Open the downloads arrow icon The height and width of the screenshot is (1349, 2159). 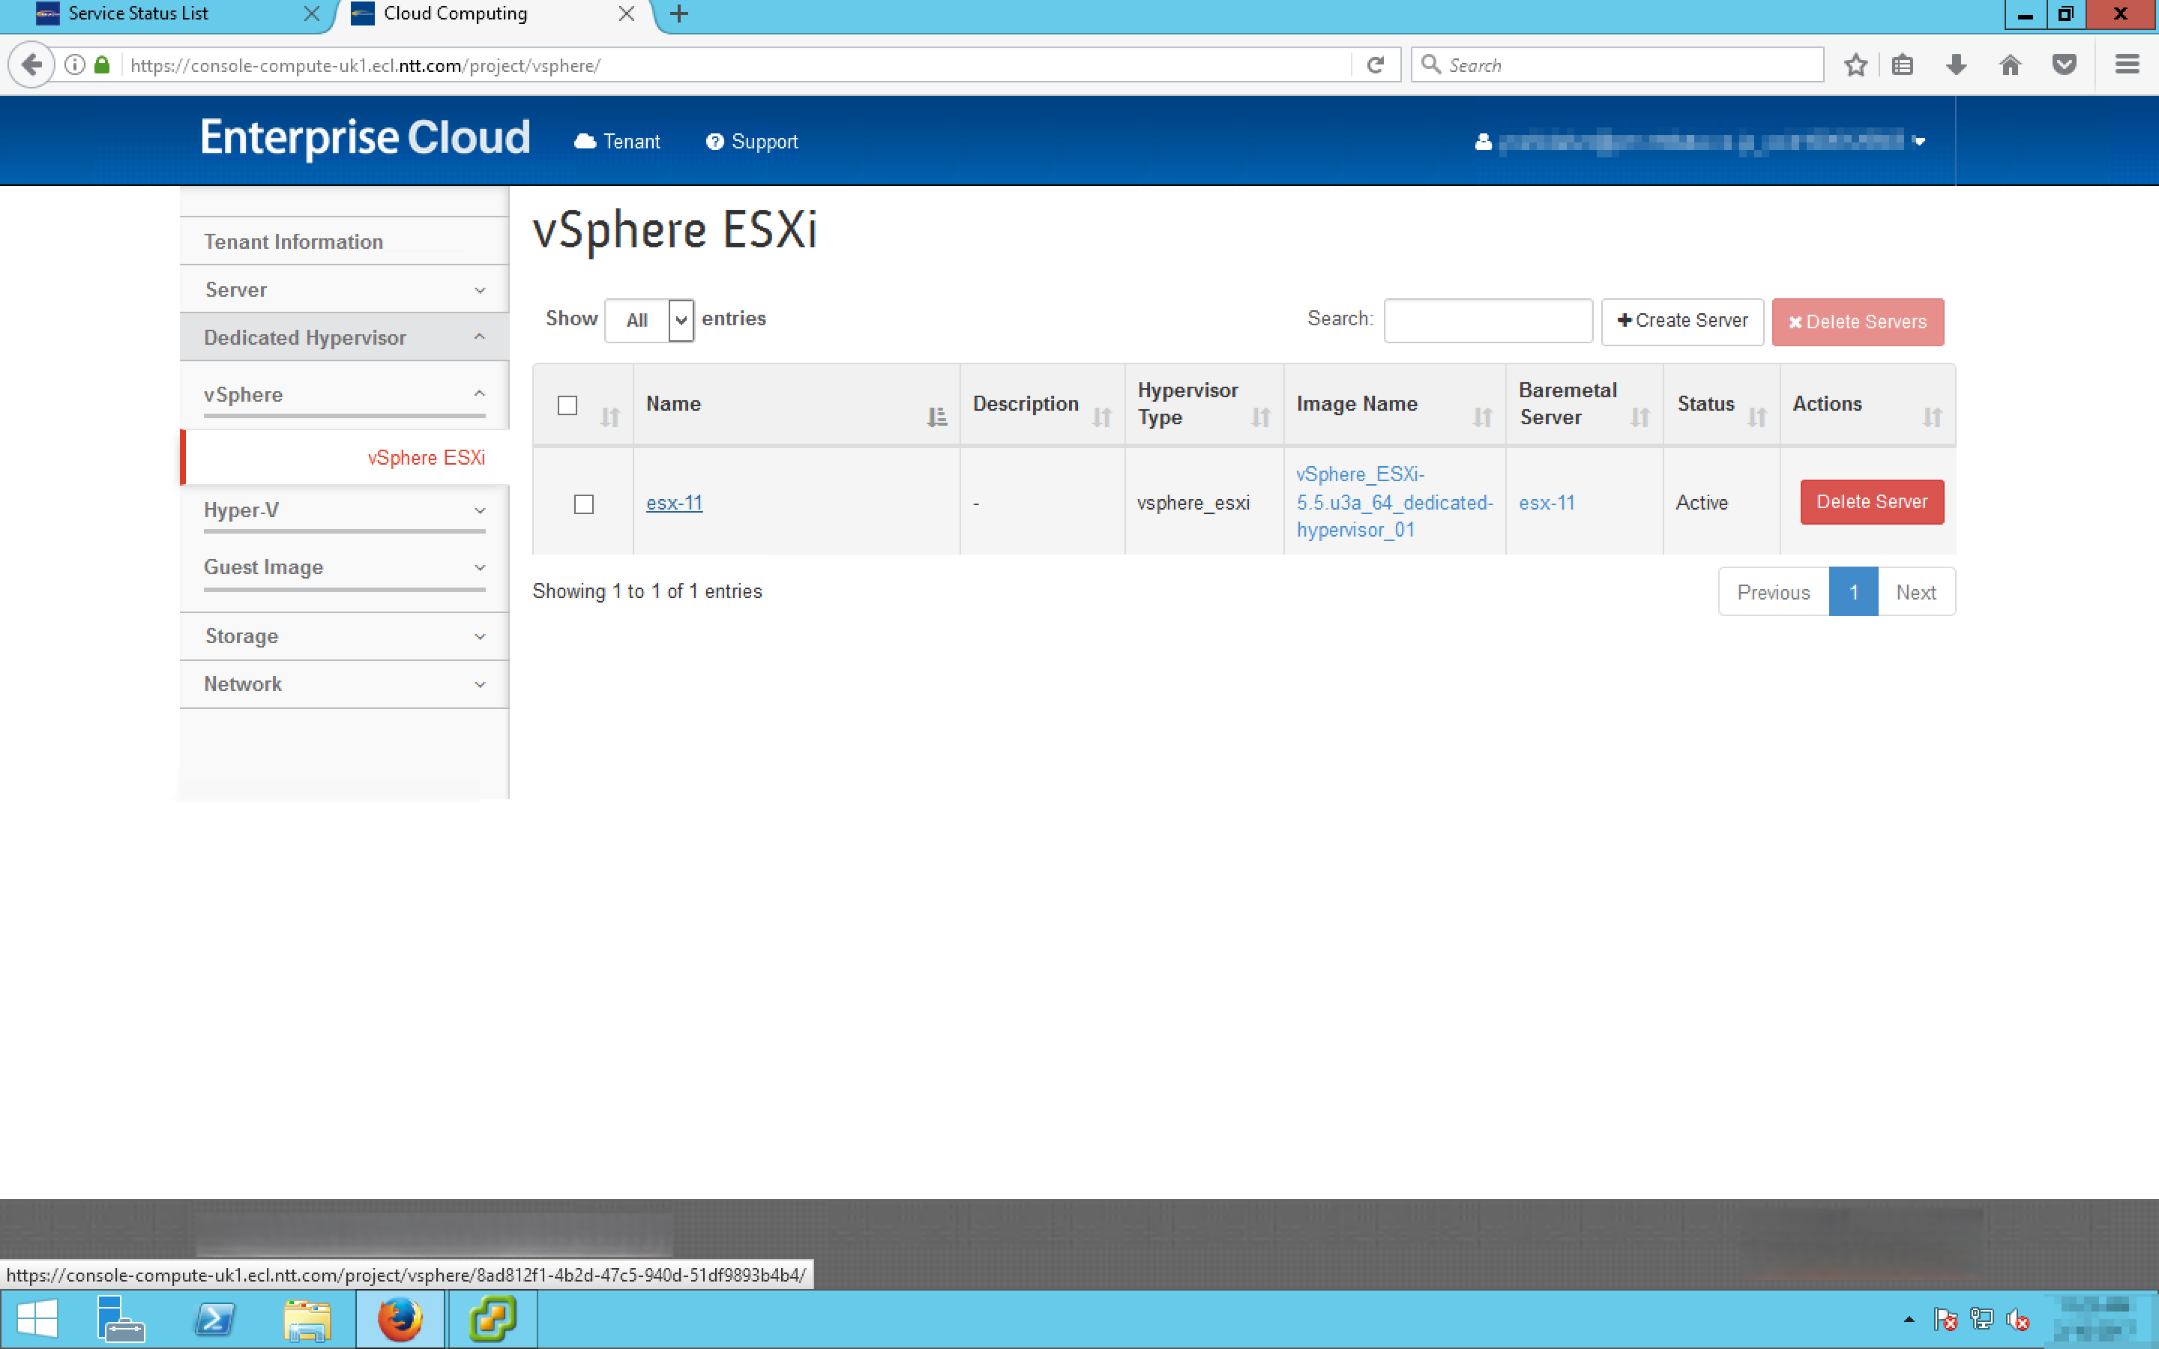point(1956,65)
